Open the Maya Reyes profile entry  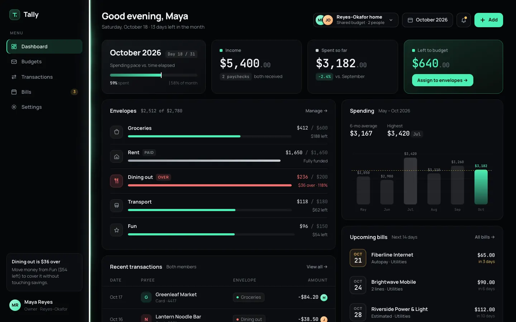click(44, 305)
